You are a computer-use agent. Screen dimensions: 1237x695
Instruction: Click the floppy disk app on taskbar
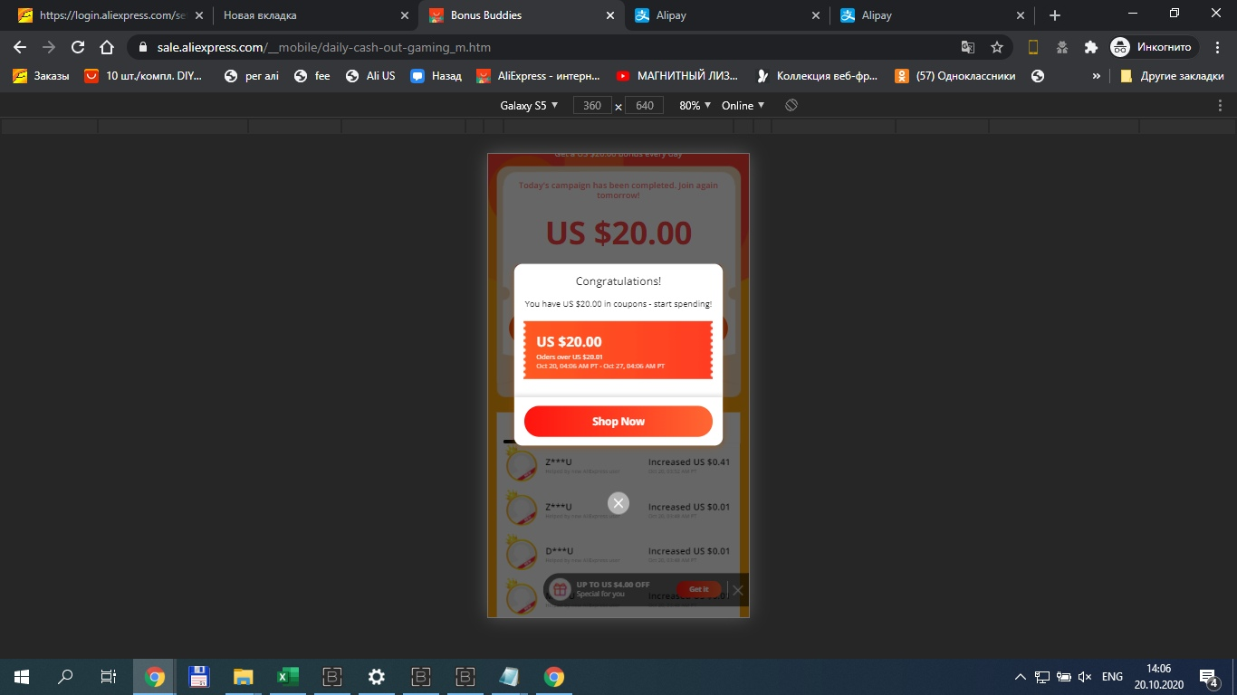tap(199, 677)
